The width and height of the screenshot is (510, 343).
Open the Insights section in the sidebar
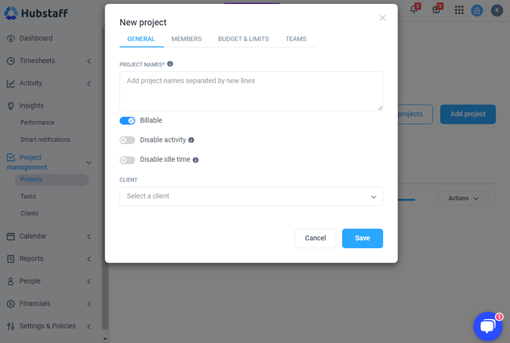click(31, 105)
